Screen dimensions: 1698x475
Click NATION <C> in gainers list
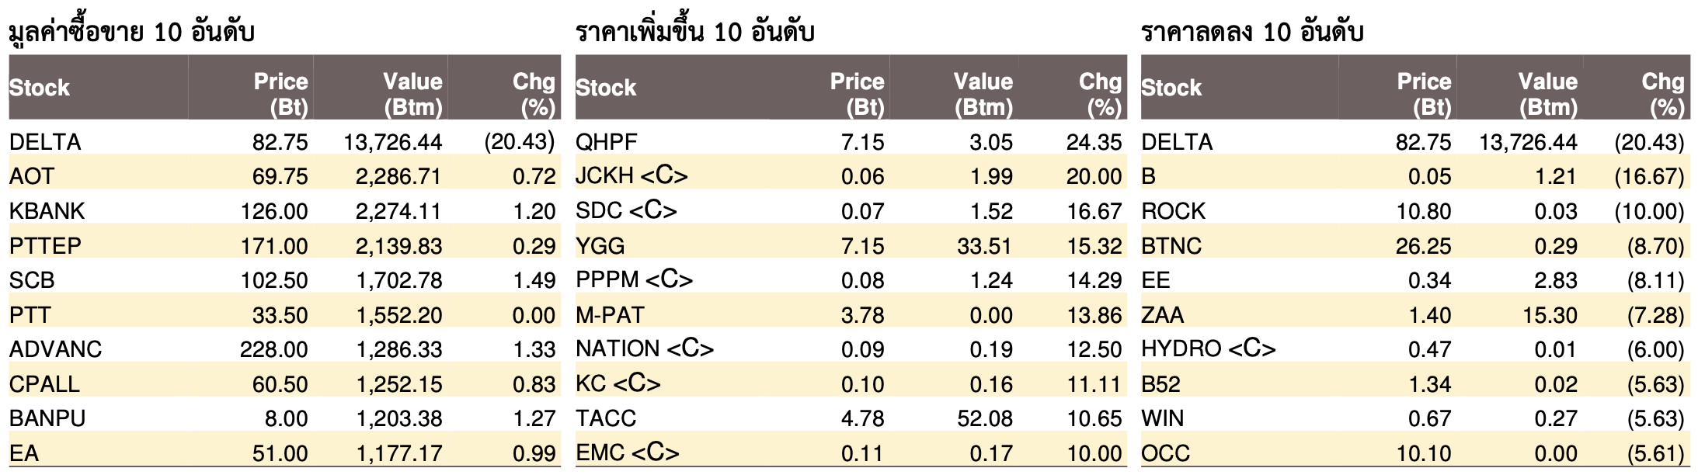[x=645, y=349]
